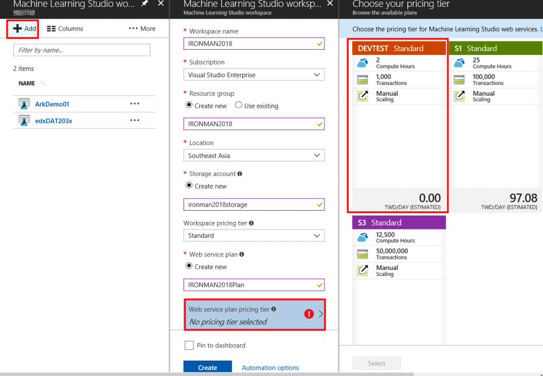Image resolution: width=543 pixels, height=376 pixels.
Task: Open the More ellipsis menu
Action: pos(142,29)
